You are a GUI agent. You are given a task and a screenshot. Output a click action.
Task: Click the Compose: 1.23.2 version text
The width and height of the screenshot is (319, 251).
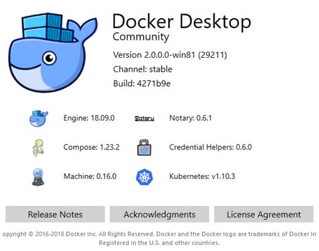tap(92, 147)
